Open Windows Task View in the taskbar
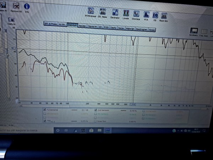 click(66, 130)
